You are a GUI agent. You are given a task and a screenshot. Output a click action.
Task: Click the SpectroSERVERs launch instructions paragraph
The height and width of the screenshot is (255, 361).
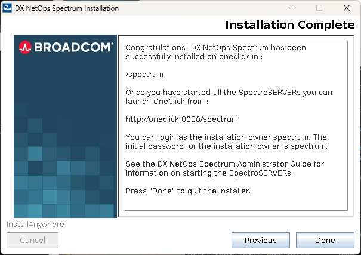click(229, 97)
